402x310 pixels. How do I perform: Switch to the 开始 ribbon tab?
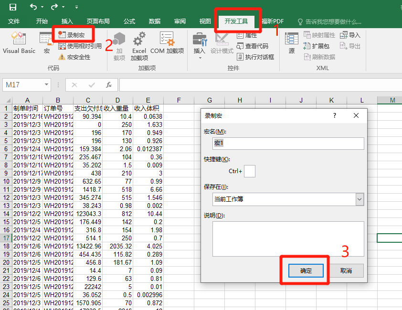tap(42, 21)
